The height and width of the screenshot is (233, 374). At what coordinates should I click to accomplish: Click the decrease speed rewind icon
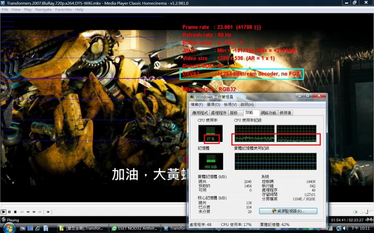tap(27, 212)
